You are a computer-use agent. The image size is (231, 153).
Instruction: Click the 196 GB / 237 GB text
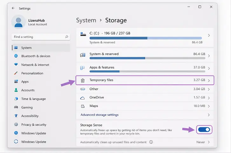click(117, 33)
